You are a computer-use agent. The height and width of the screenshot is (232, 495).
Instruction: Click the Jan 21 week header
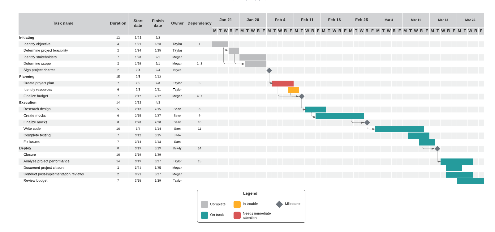[x=226, y=20]
